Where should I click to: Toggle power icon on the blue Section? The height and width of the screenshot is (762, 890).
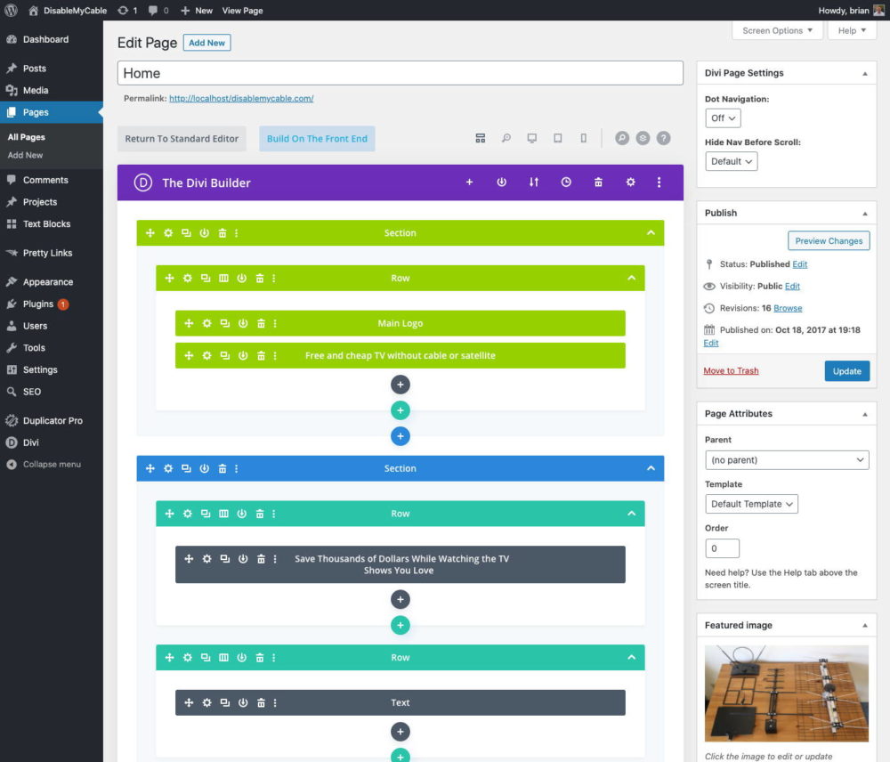point(205,468)
